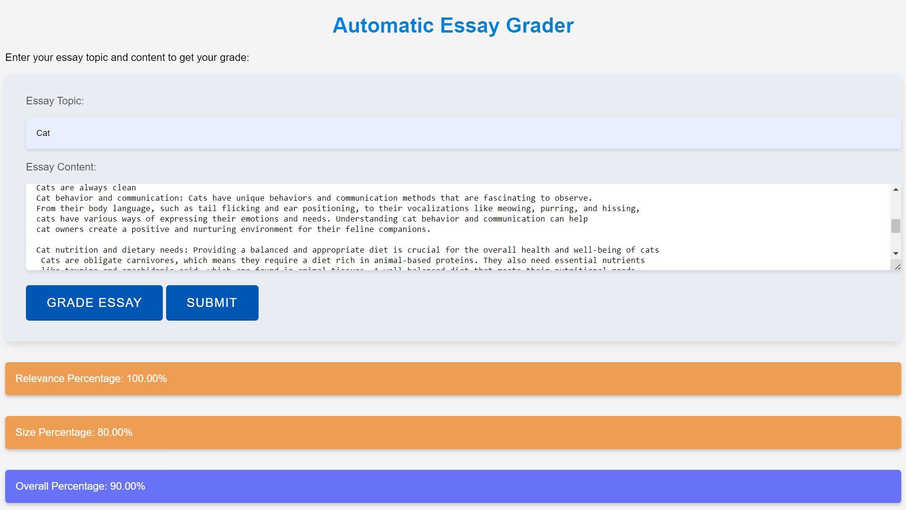Click the Automatic Essay Grader heading
This screenshot has width=906, height=510.
[x=453, y=25]
